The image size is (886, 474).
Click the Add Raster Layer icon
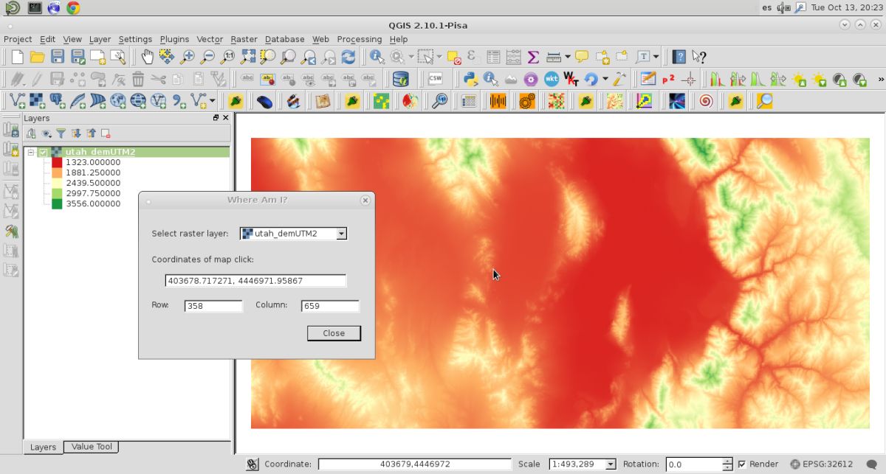point(37,101)
